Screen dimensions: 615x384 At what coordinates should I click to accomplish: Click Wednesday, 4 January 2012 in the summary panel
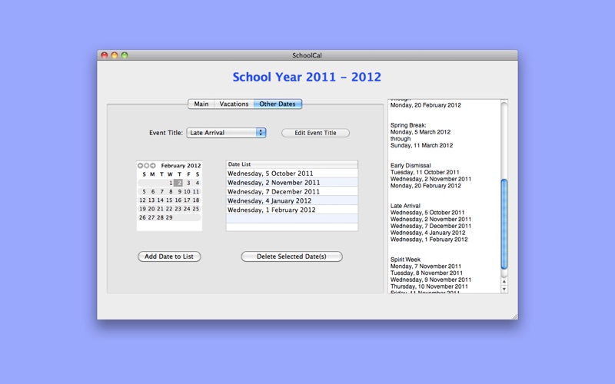coord(428,233)
